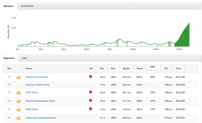
Task: Click the 3259 VAM value
Action: tap(152, 77)
